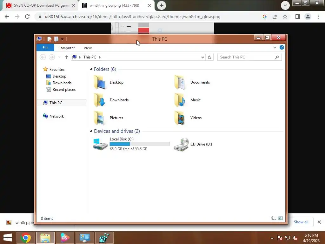Open Windows Start button
The image size is (325, 244).
click(x=8, y=238)
